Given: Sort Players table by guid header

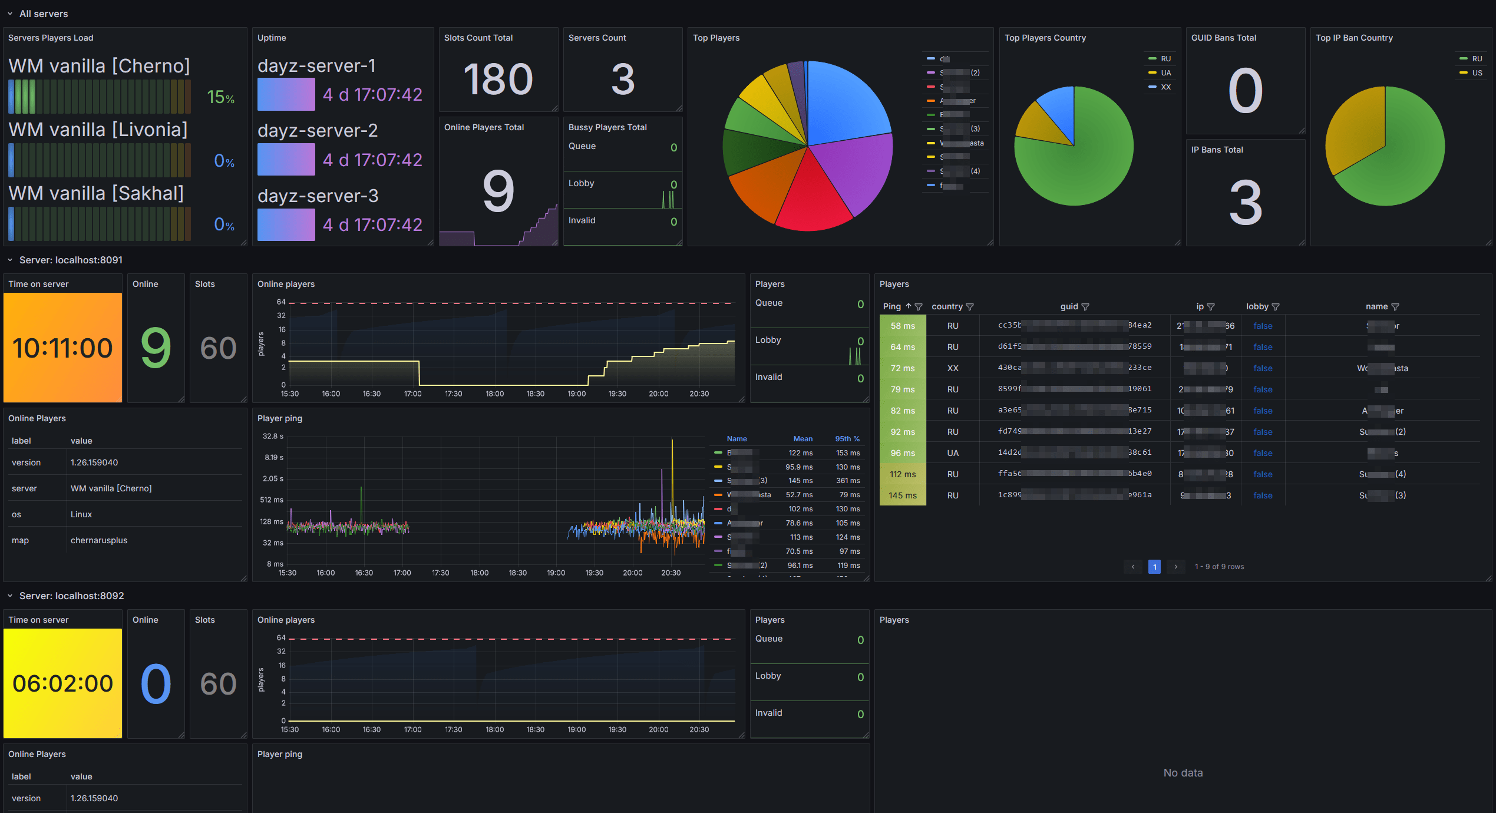Looking at the screenshot, I should 1069,306.
